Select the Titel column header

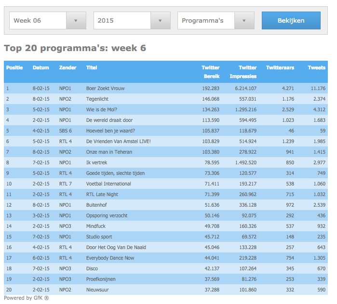[92, 68]
